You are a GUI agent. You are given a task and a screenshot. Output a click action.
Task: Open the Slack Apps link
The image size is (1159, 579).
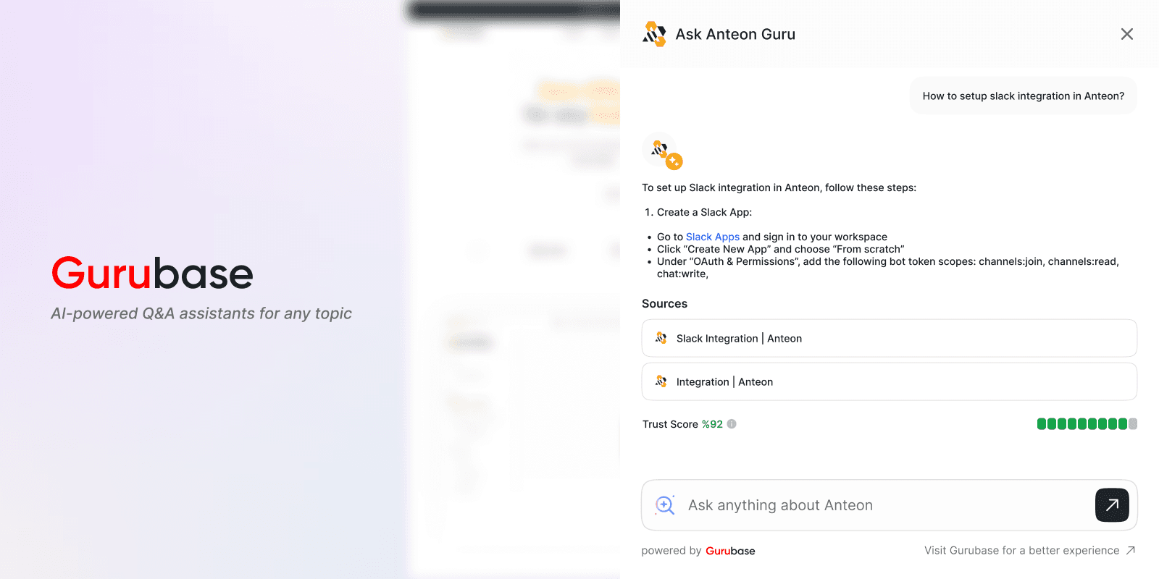tap(712, 237)
